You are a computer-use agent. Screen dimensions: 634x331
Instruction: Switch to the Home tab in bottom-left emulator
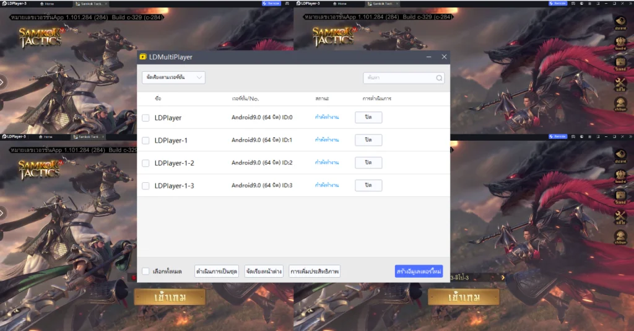point(46,137)
